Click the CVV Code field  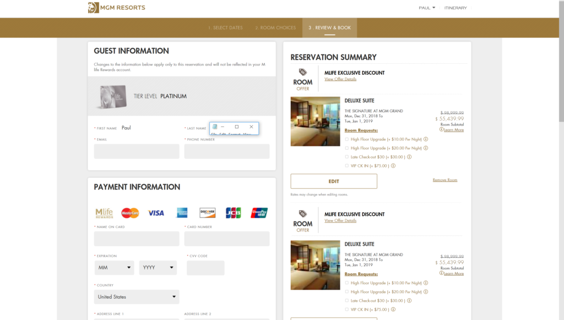205,268
